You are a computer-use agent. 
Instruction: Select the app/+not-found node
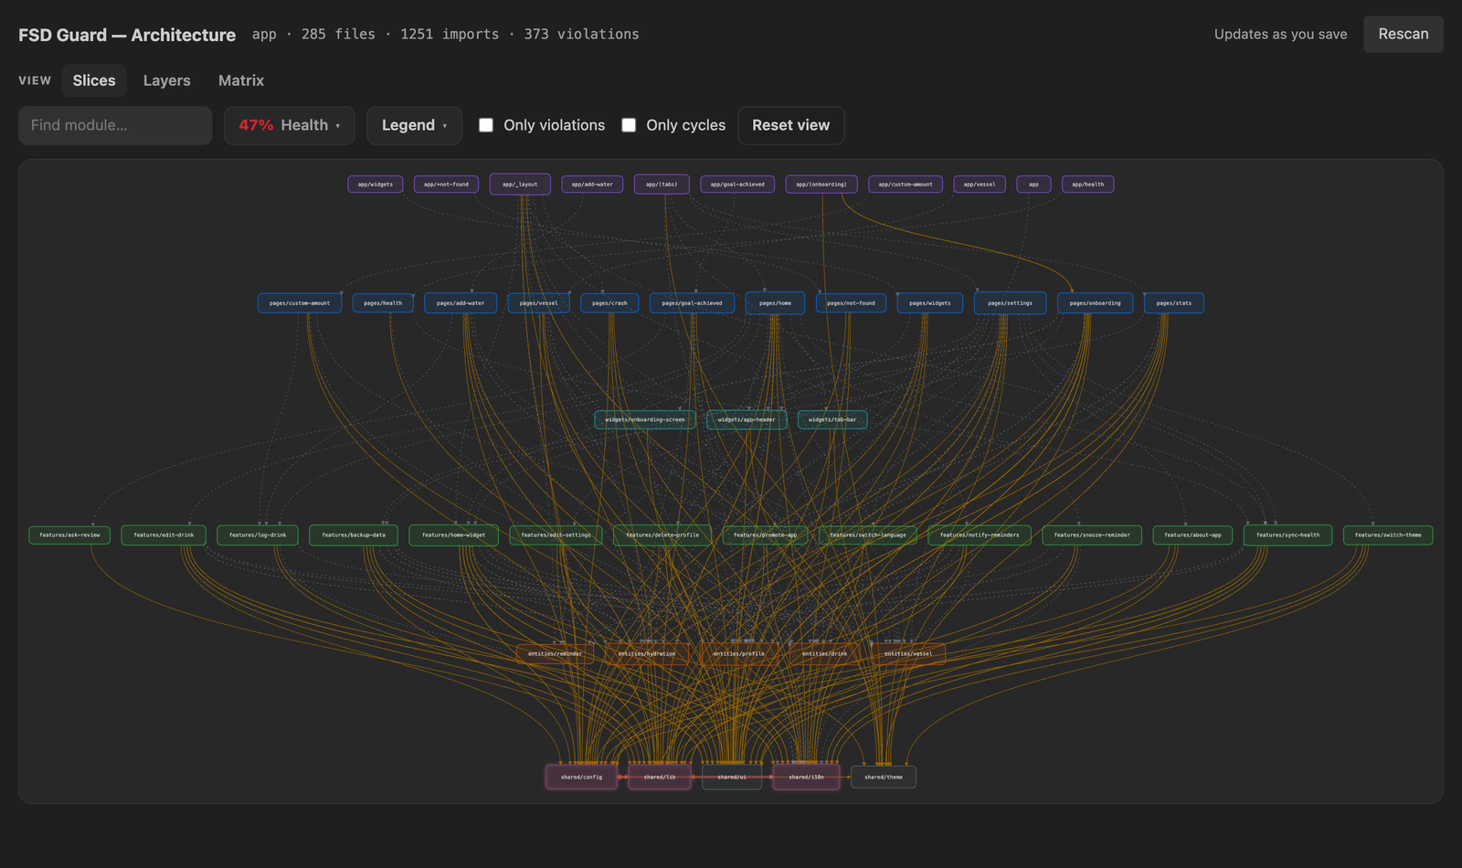(x=446, y=185)
